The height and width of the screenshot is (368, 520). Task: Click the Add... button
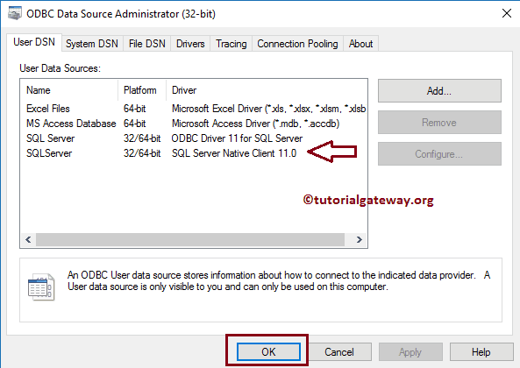tap(439, 91)
